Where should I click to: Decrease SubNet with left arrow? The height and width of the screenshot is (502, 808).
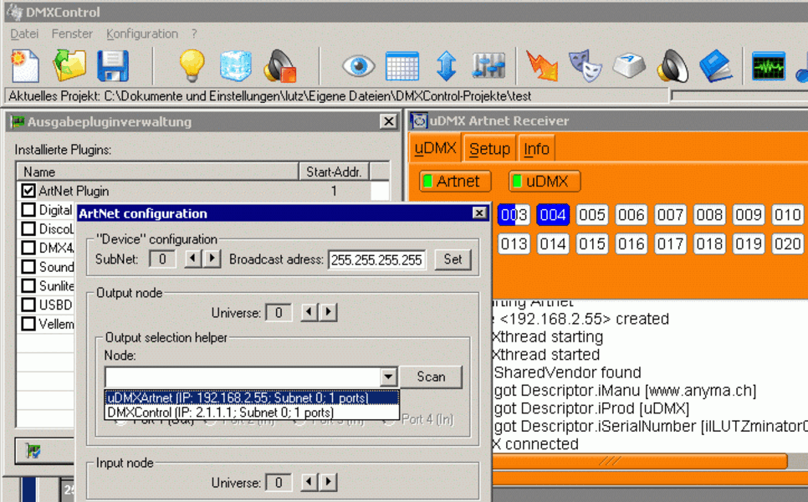[192, 259]
